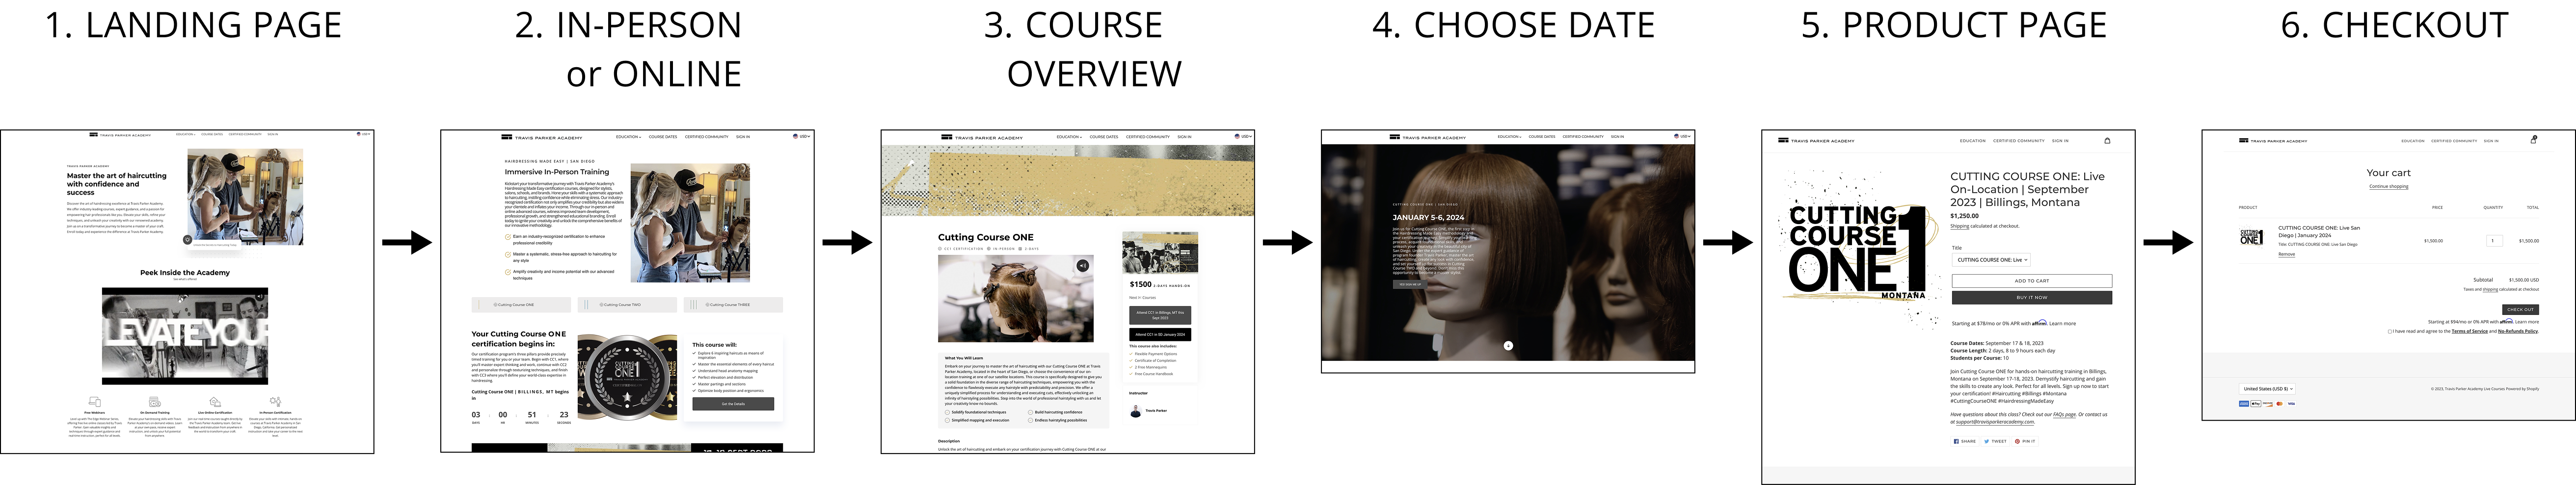Click the course preview thumbnail above $1500
This screenshot has width=2576, height=485.
(1160, 253)
